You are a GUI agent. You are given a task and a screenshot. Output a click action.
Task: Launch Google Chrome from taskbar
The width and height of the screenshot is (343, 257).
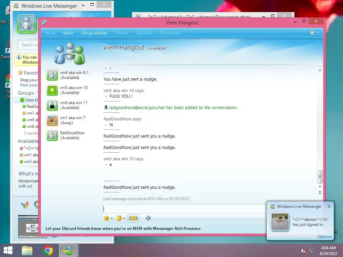click(x=48, y=250)
